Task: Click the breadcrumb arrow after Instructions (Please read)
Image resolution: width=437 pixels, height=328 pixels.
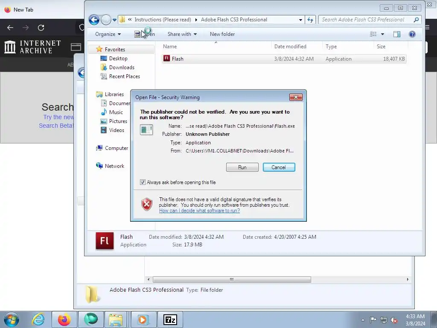Action: pyautogui.click(x=196, y=20)
